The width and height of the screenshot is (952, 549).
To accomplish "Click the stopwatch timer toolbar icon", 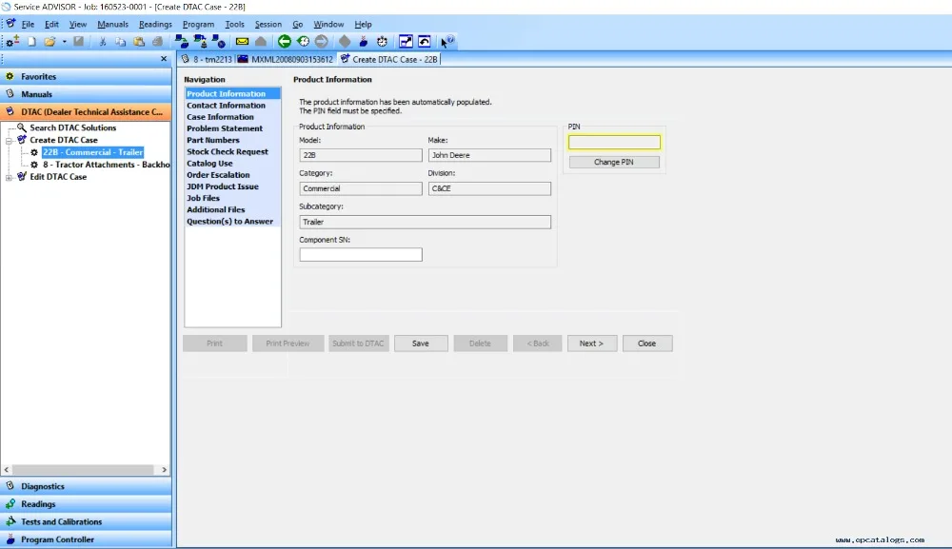I will tap(382, 41).
